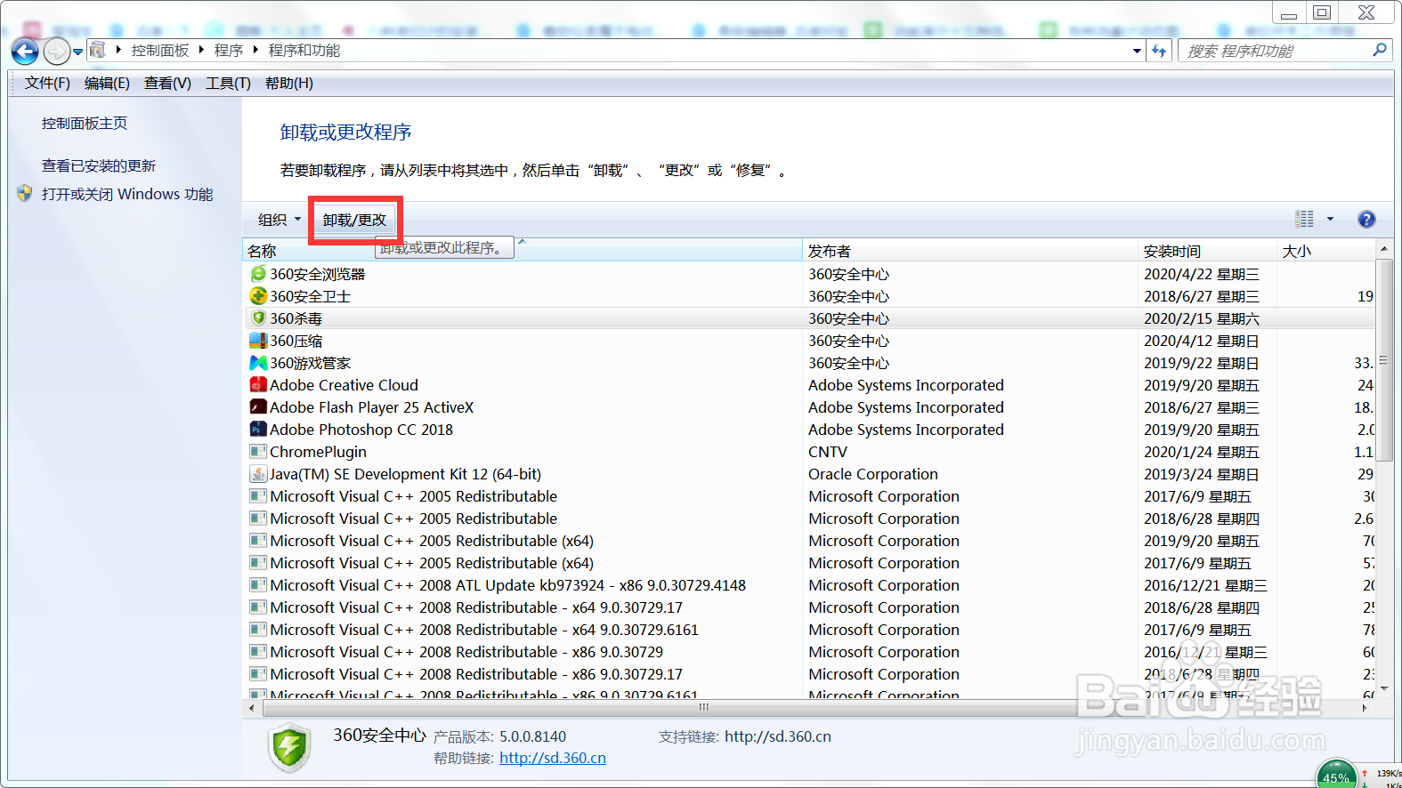Select the Java SE Development Kit icon

258,473
